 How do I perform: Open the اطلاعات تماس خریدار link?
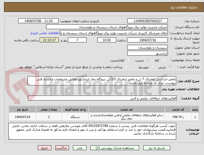[x=45, y=33]
